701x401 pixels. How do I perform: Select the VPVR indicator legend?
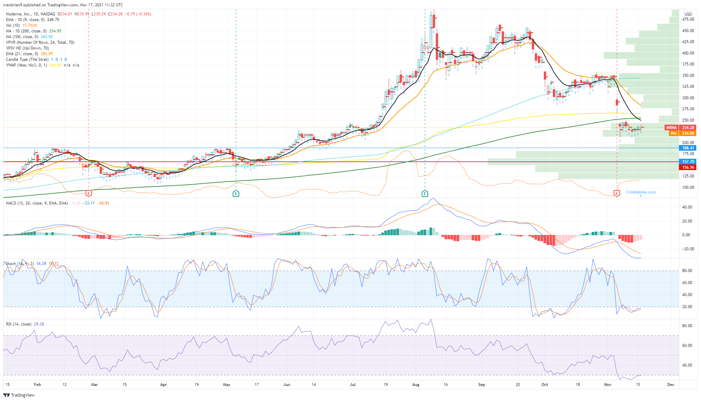coord(40,42)
